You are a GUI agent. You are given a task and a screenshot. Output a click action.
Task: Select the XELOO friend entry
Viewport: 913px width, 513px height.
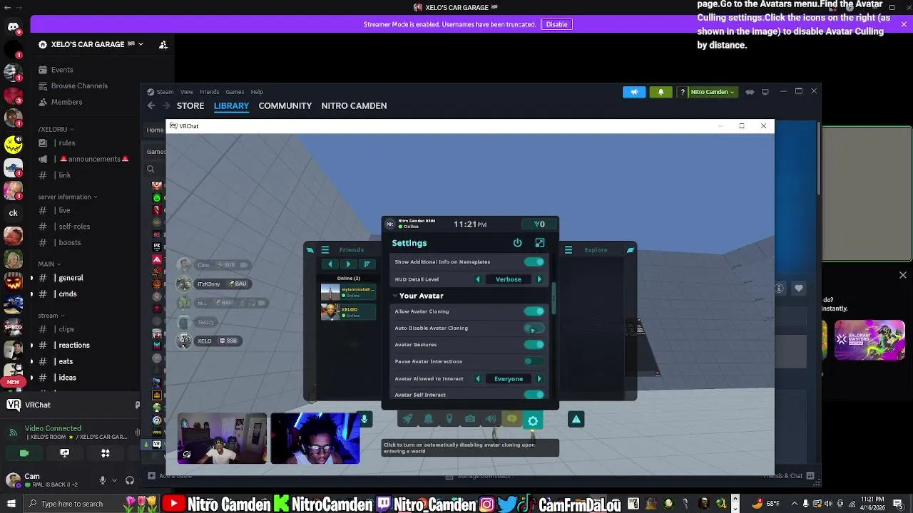(348, 312)
